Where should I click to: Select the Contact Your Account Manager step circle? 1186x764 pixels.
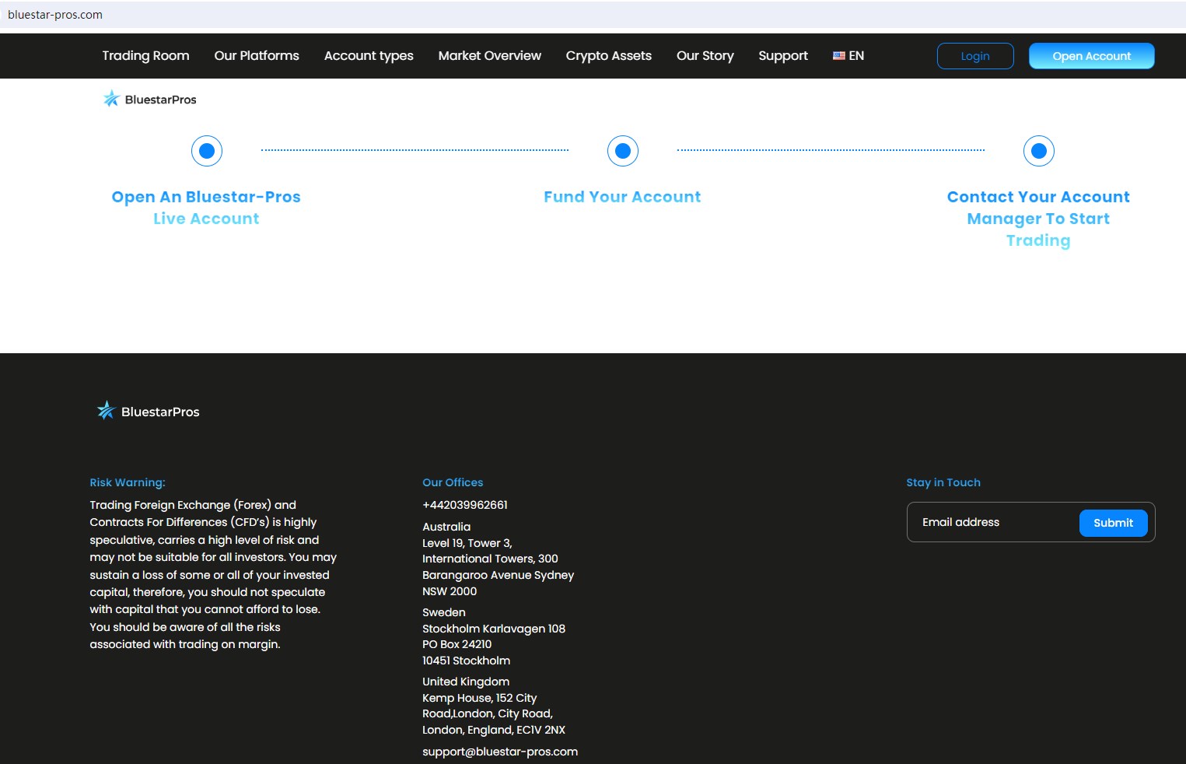click(1039, 151)
